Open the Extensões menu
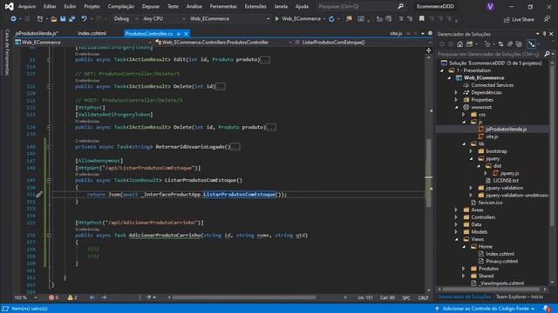Viewport: 558px width, 313px height. [x=255, y=6]
